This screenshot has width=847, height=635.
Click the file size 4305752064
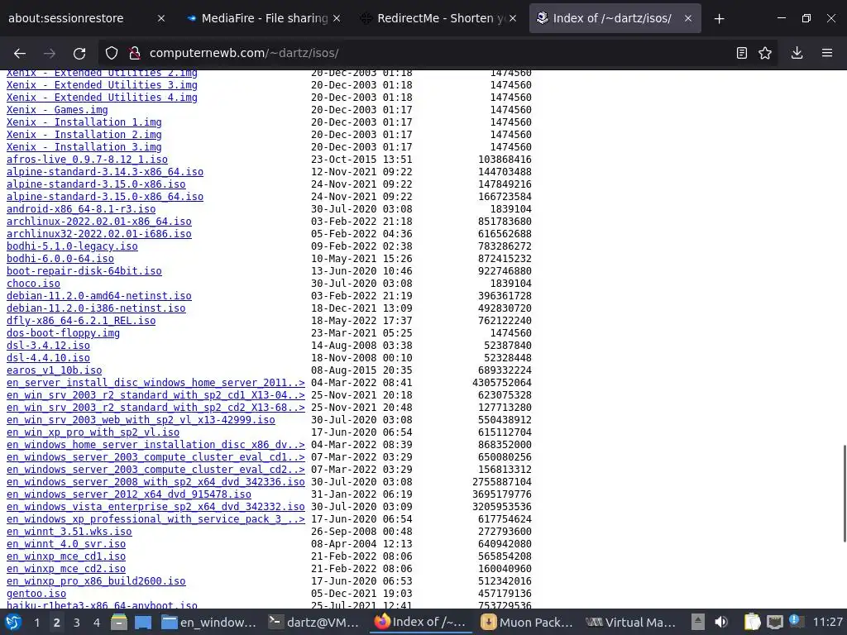(502, 383)
